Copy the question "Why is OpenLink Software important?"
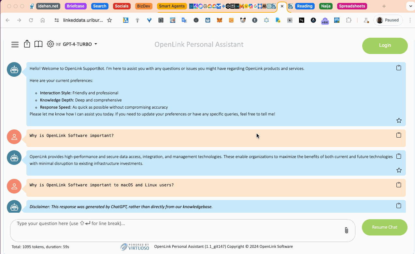Image resolution: width=415 pixels, height=254 pixels. pyautogui.click(x=398, y=135)
